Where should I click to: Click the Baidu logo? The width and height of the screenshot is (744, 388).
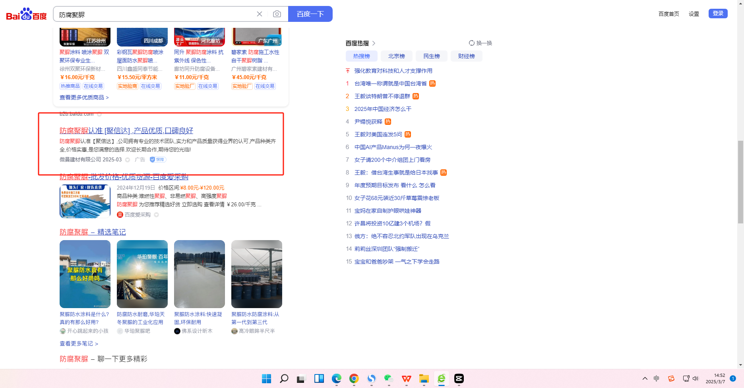pos(26,14)
